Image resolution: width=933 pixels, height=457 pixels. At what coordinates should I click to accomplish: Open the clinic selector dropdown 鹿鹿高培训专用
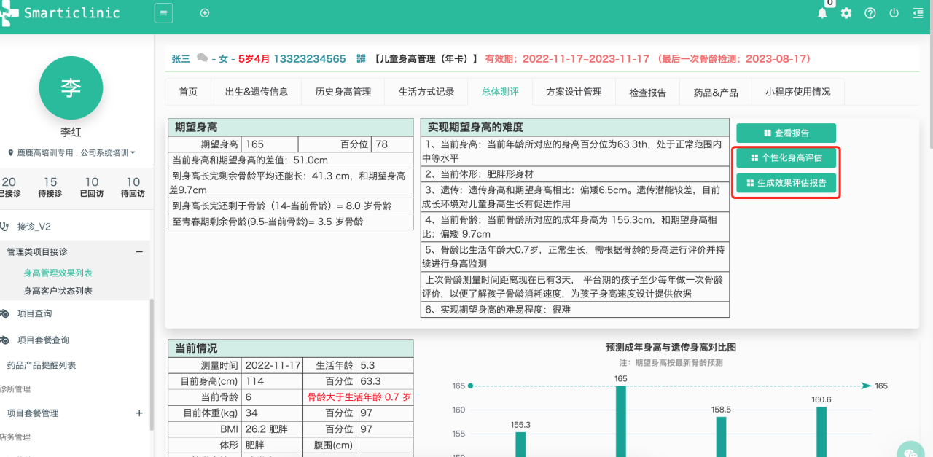(76, 153)
